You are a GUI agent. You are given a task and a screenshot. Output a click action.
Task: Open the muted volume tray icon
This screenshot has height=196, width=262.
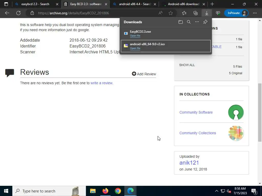[229, 191]
